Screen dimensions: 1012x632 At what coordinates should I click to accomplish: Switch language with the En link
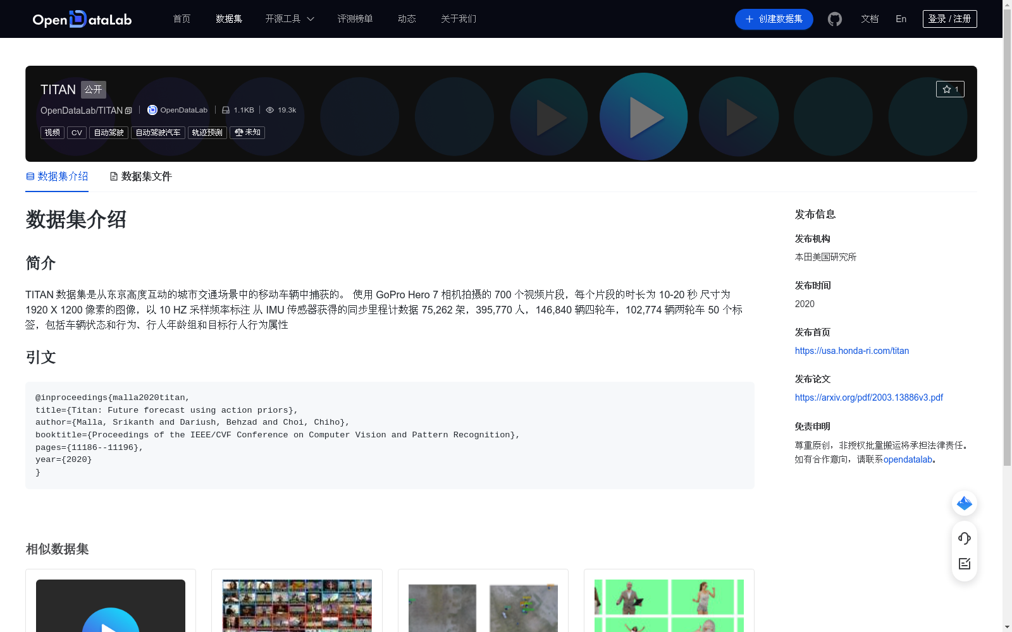901,19
